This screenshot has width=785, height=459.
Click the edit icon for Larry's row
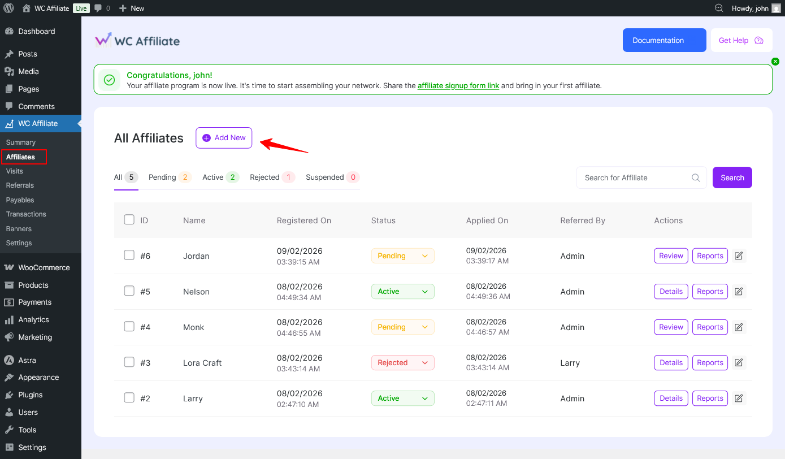[x=739, y=399]
